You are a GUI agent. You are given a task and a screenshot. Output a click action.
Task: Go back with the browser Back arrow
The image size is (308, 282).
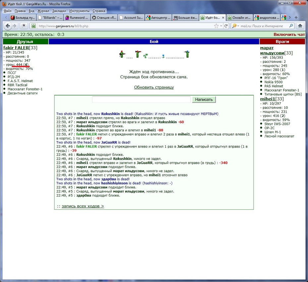coord(8,26)
